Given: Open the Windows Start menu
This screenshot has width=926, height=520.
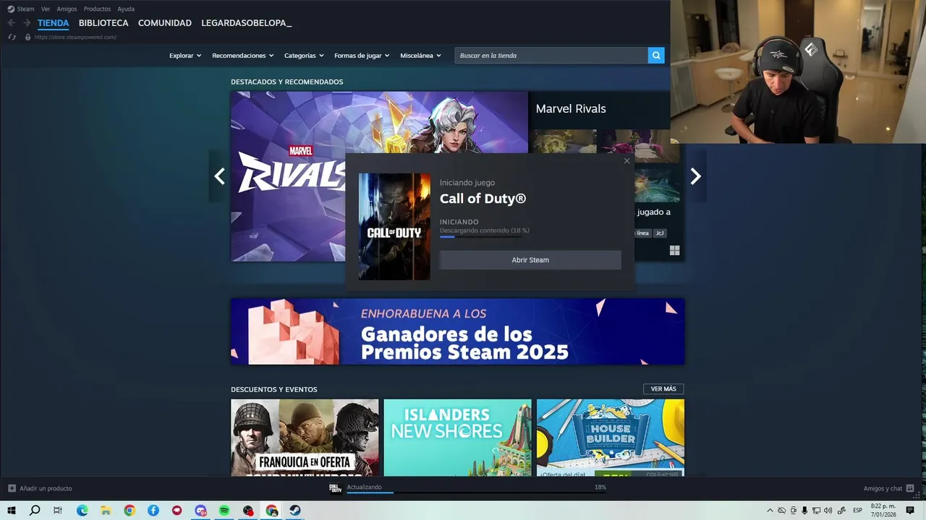Looking at the screenshot, I should [x=12, y=511].
